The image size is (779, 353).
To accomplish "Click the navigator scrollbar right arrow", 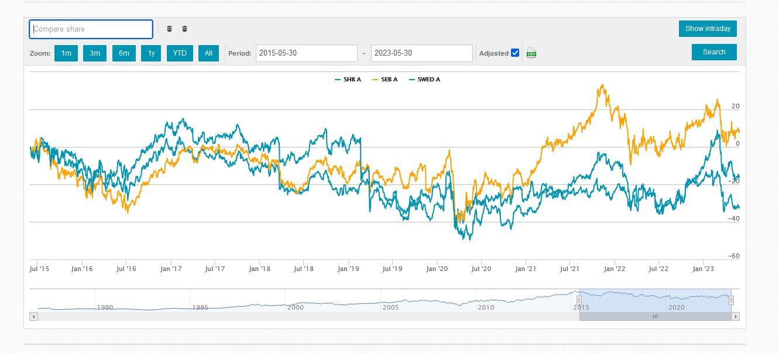I will tap(736, 316).
